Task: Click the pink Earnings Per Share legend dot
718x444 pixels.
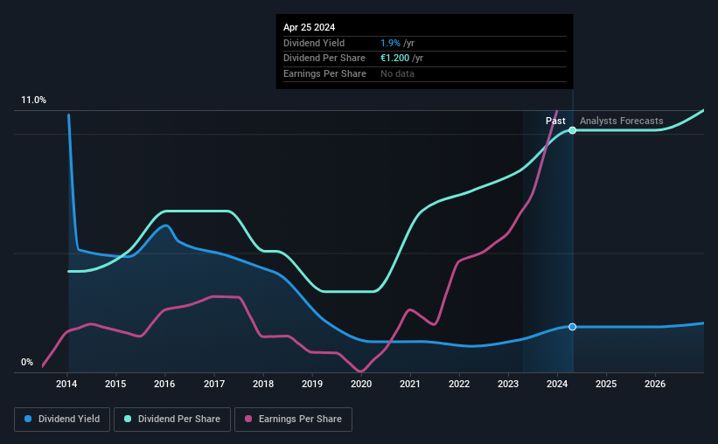Action: coord(248,419)
